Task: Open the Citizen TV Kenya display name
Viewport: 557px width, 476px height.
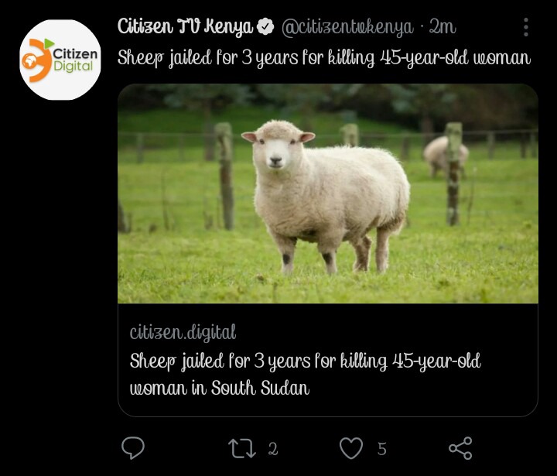Action: coord(185,27)
